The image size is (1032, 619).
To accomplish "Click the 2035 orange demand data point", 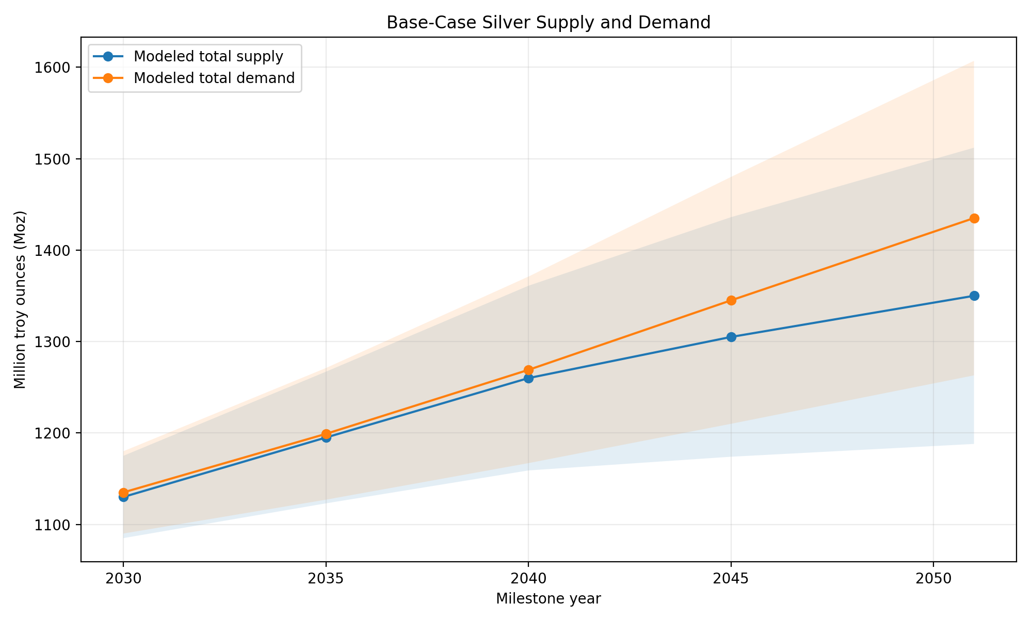I will 326,434.
